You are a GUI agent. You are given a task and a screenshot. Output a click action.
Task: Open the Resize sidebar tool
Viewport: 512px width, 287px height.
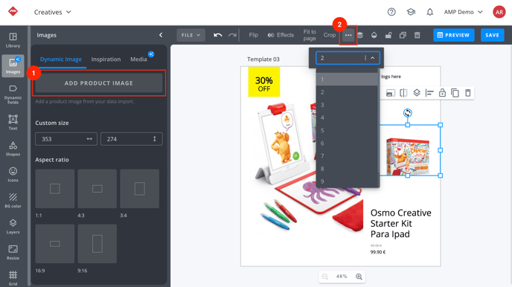(x=13, y=252)
